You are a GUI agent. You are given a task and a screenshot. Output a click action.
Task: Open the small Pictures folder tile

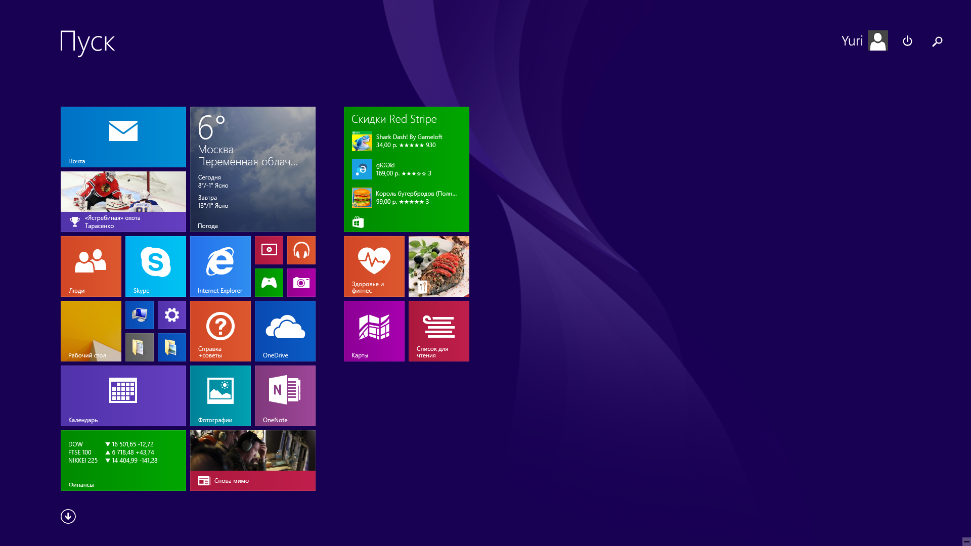tap(172, 347)
